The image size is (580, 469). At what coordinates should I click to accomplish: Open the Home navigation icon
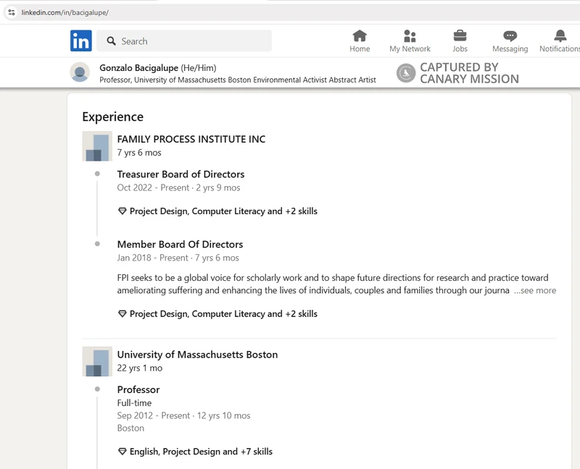click(360, 35)
